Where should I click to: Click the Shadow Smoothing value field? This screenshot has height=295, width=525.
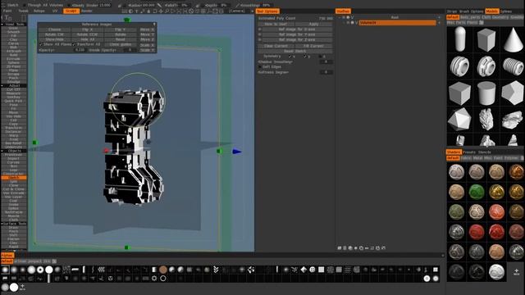pyautogui.click(x=326, y=62)
